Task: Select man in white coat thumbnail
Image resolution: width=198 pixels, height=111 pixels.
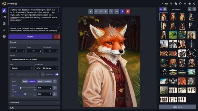Action: coord(173,44)
